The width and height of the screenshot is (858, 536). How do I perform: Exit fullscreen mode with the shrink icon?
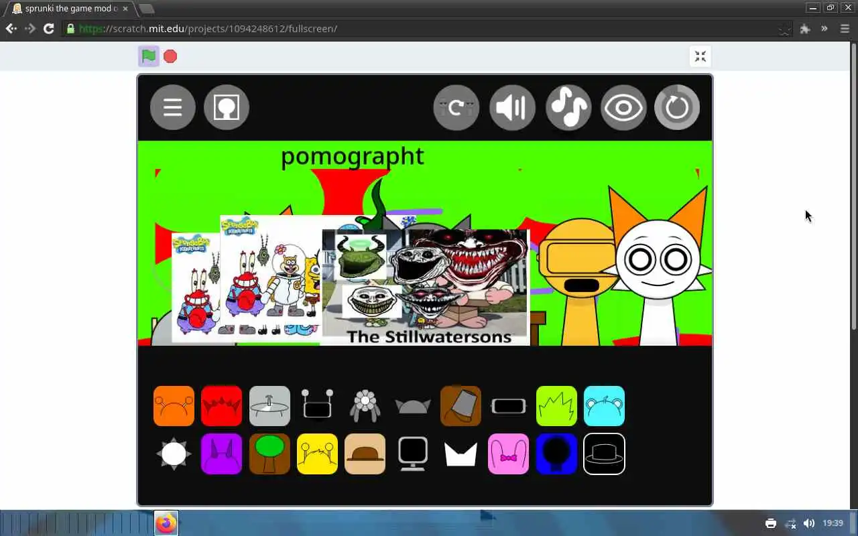point(700,56)
